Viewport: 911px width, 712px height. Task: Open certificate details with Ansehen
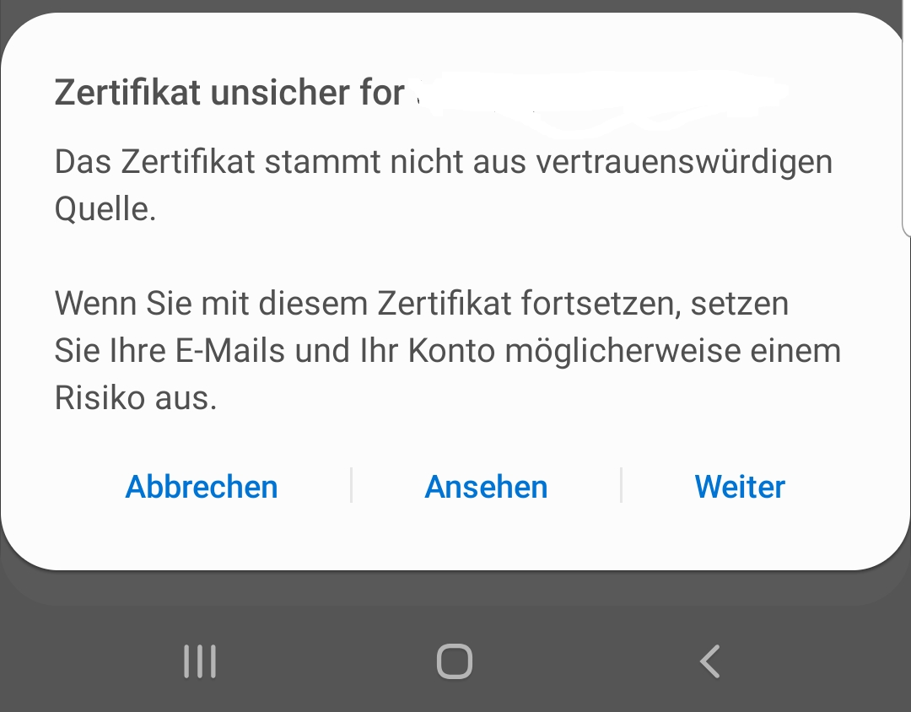[x=486, y=487]
